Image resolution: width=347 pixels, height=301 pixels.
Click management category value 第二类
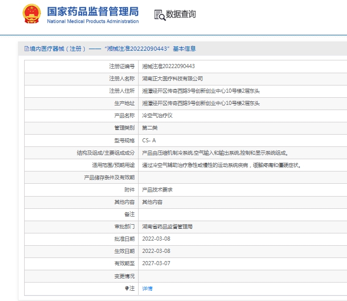point(149,128)
